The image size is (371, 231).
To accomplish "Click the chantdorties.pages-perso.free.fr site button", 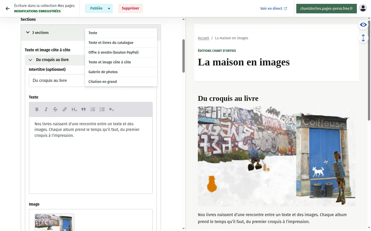I will pyautogui.click(x=326, y=8).
